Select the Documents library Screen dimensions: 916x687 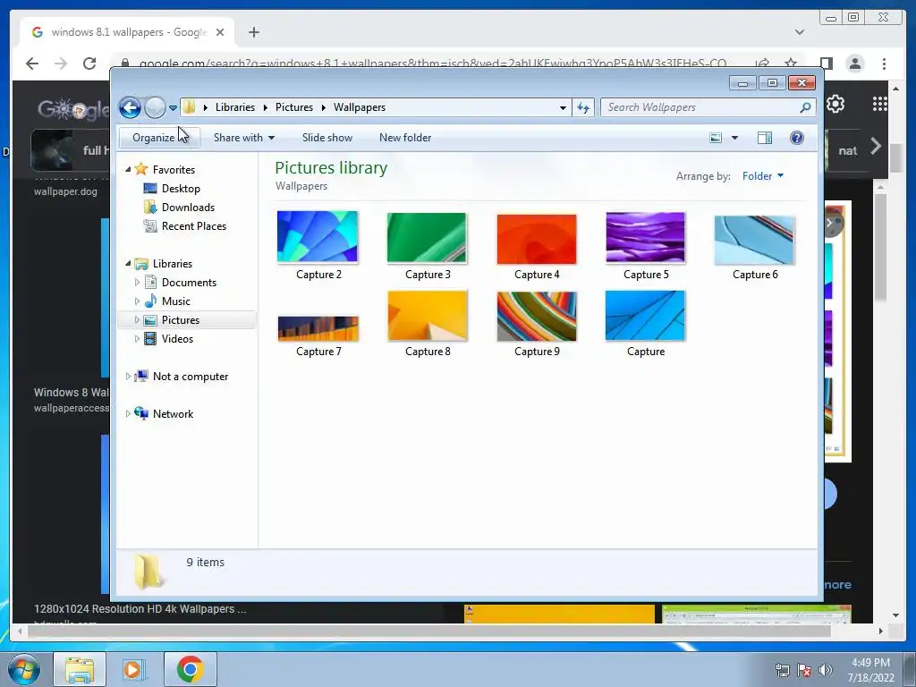[189, 283]
